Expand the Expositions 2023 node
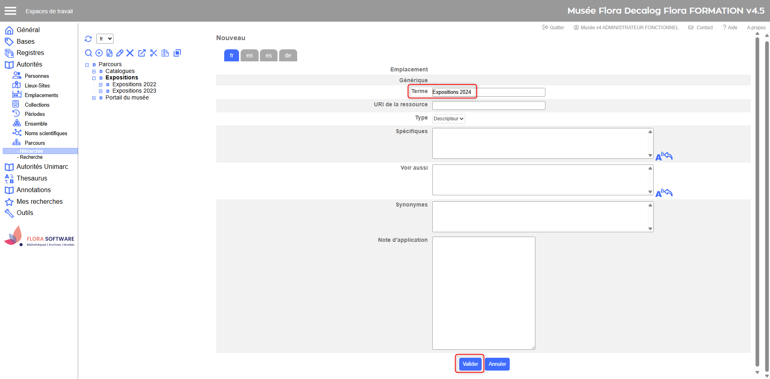The width and height of the screenshot is (770, 379). 101,91
